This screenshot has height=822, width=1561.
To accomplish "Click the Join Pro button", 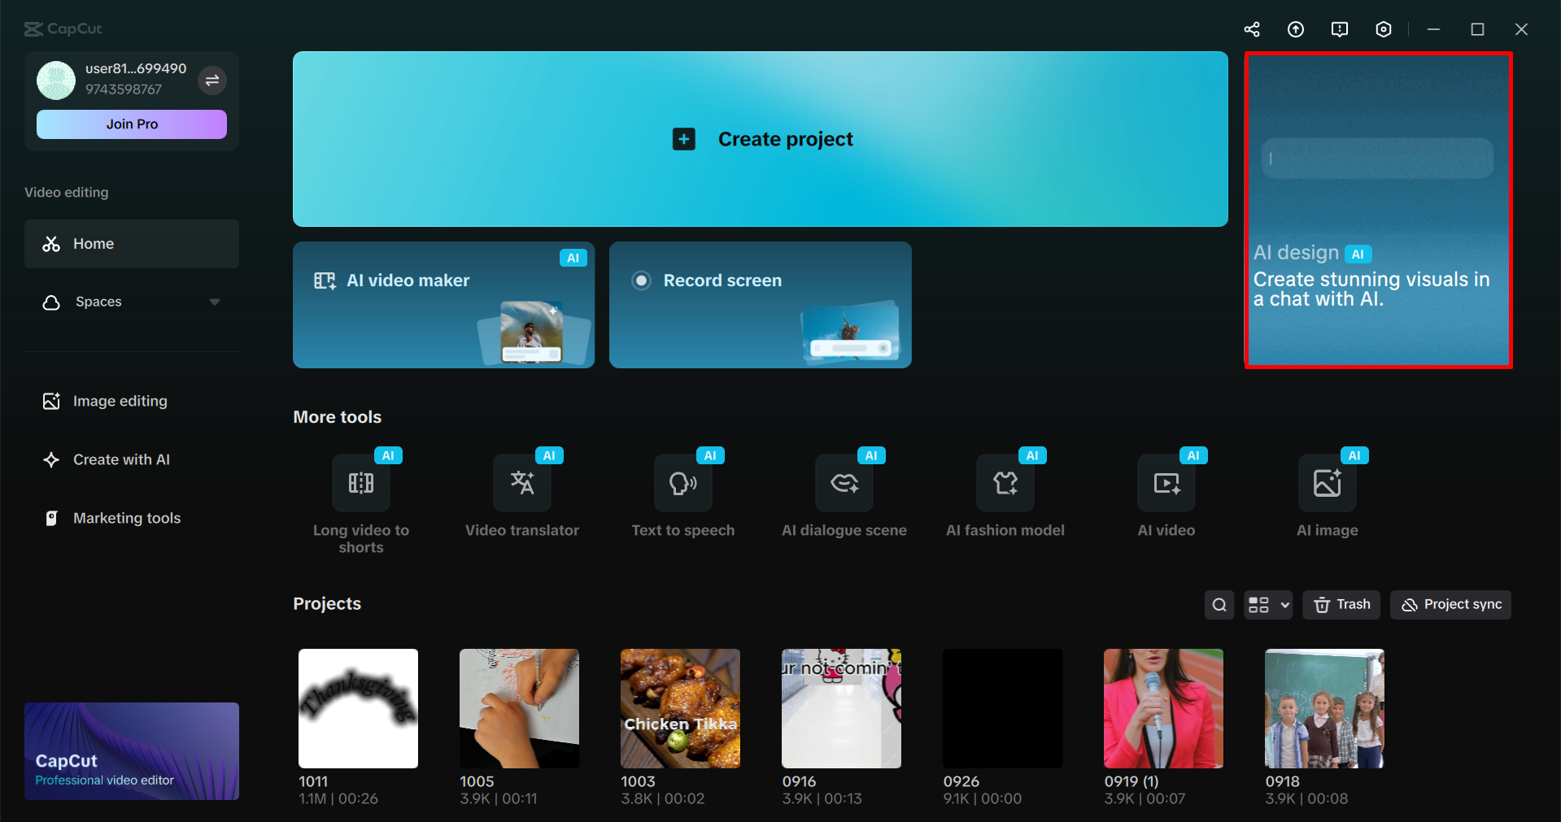I will [132, 124].
